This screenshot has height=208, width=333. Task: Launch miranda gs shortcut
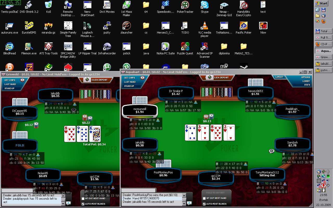coord(49,28)
